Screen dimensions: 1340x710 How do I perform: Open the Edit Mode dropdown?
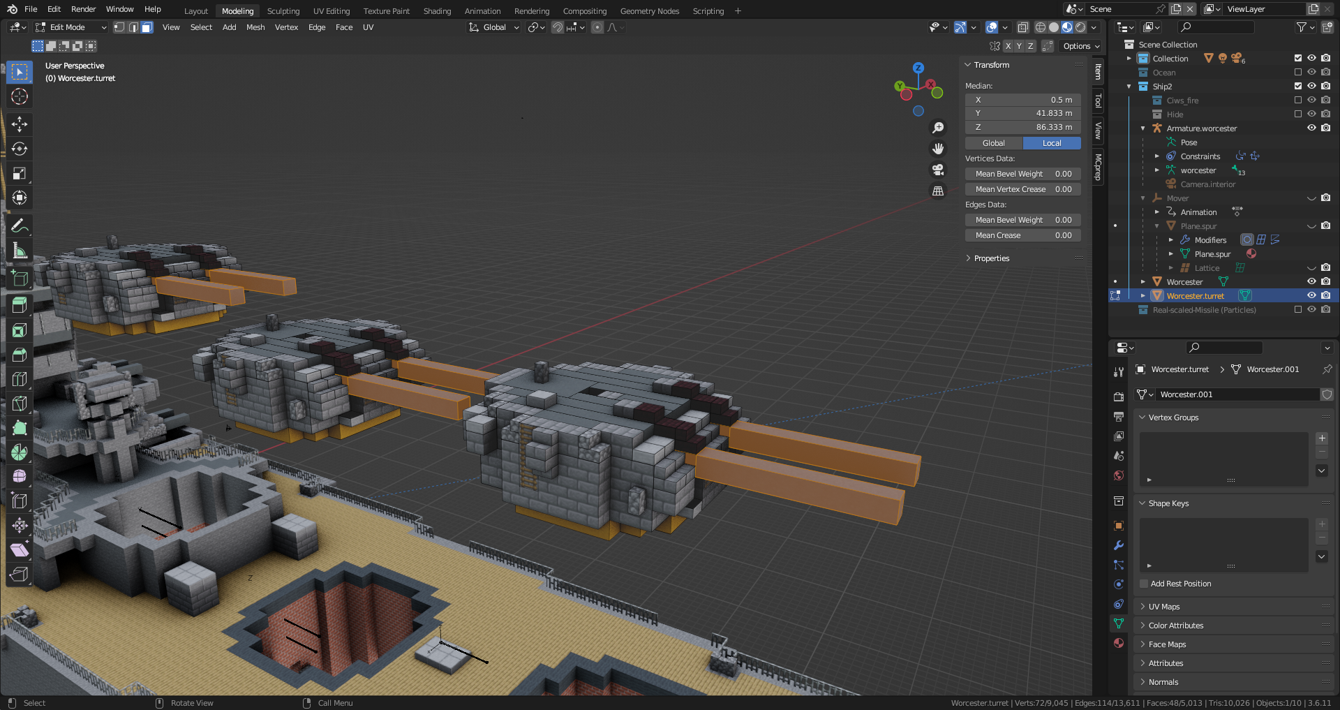pos(71,27)
